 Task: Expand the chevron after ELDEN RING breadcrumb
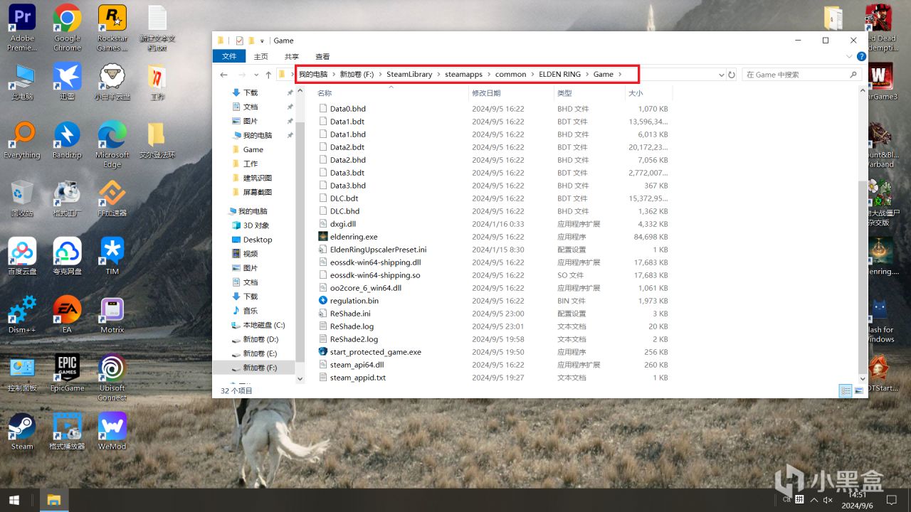point(587,75)
